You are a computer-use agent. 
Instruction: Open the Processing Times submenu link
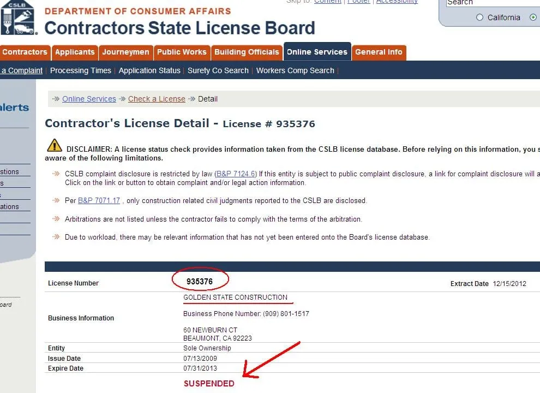pos(81,70)
